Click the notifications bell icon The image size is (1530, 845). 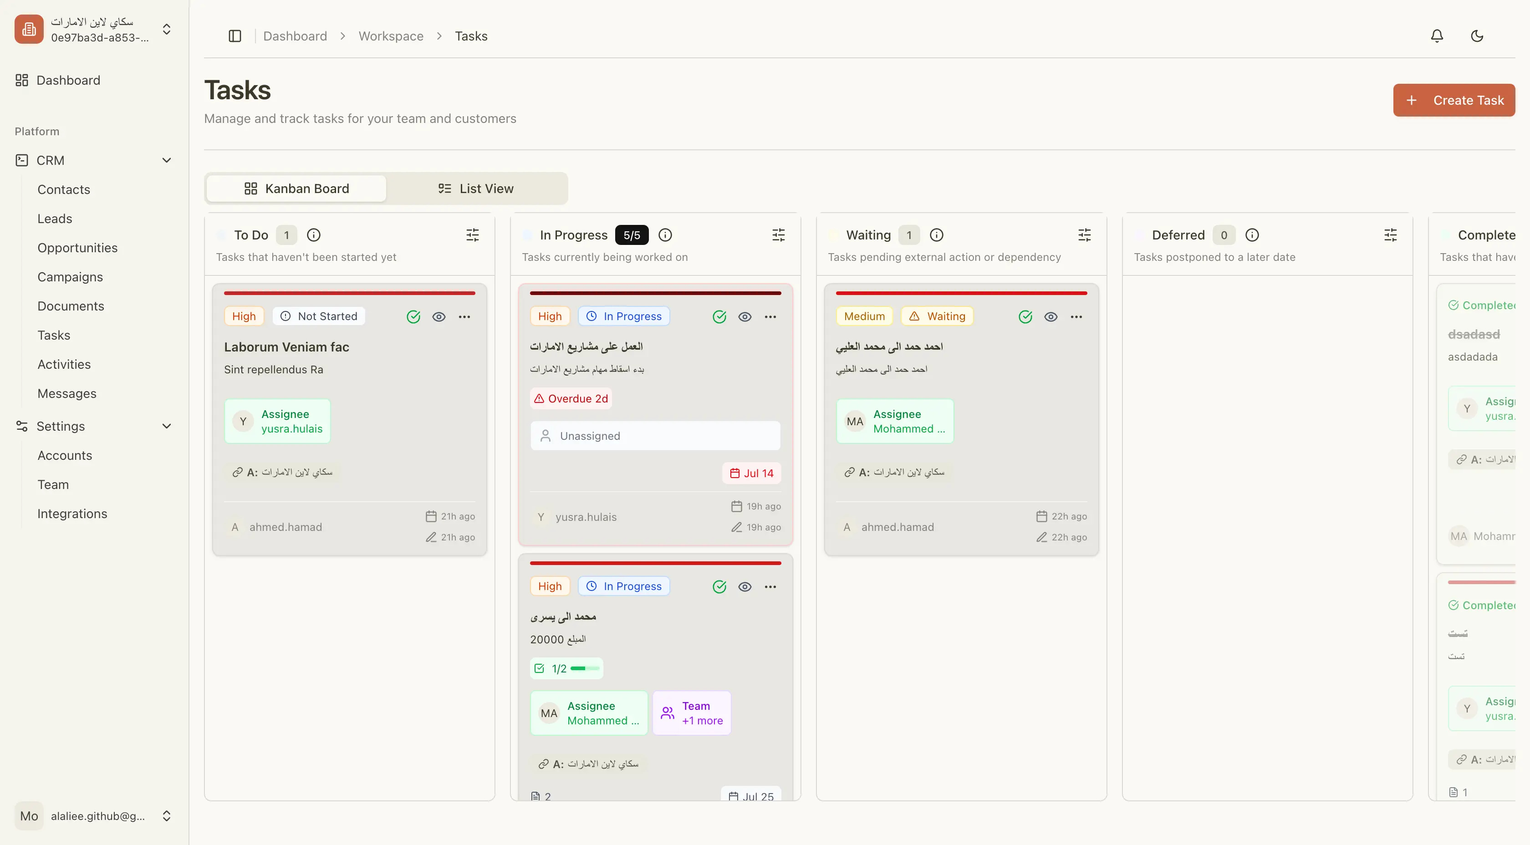pos(1436,36)
